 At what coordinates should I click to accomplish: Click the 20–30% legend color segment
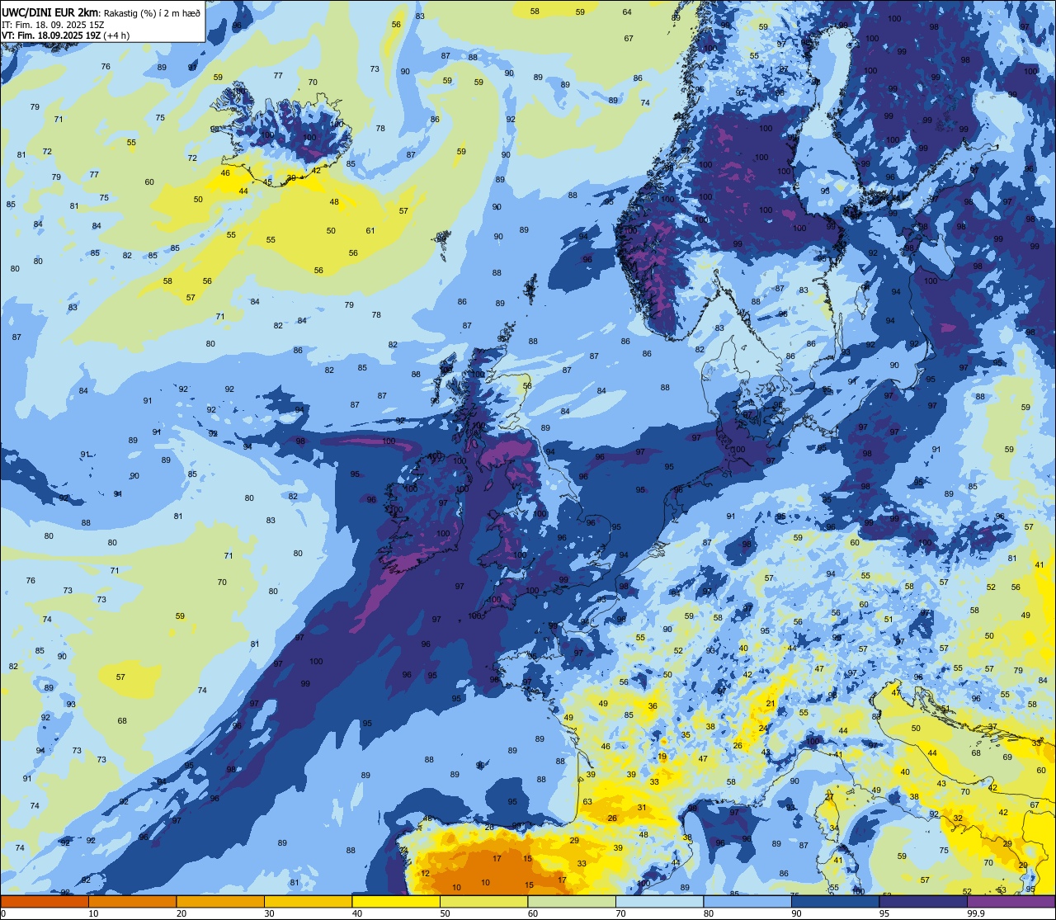220,901
